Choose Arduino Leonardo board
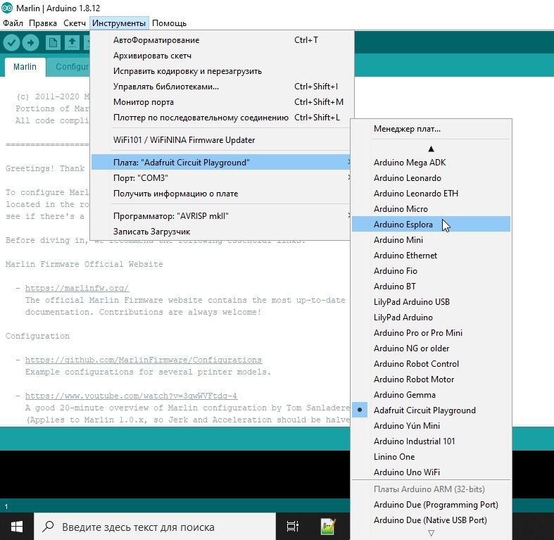The image size is (554, 540). click(431, 178)
